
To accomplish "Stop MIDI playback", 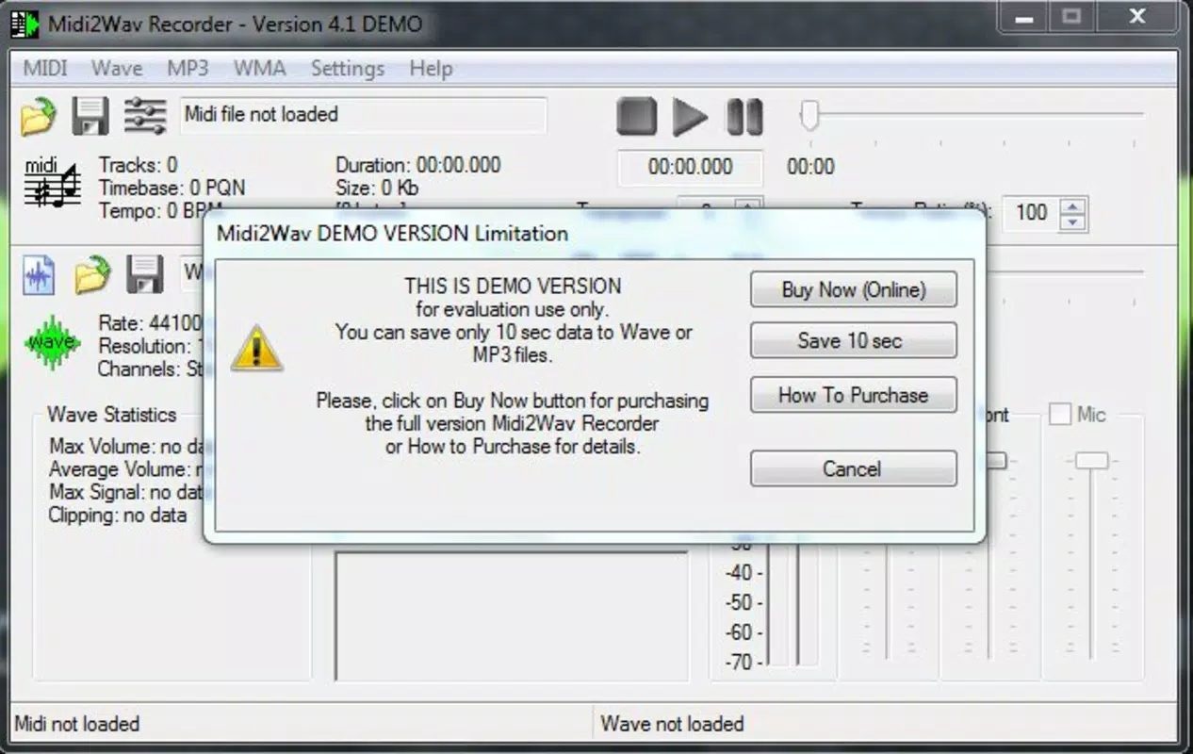I will click(637, 117).
